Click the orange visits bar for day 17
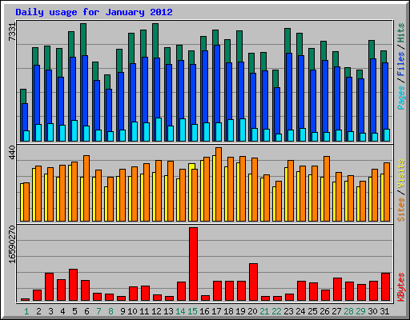 click(x=219, y=184)
